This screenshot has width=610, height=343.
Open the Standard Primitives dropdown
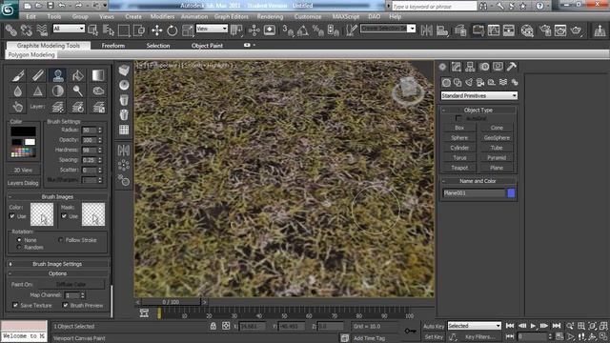(x=478, y=95)
